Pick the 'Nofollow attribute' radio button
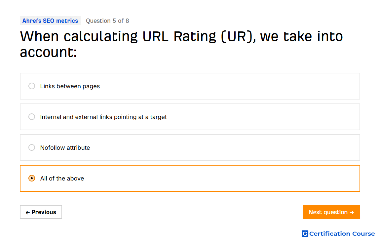The image size is (380, 240). (x=32, y=148)
